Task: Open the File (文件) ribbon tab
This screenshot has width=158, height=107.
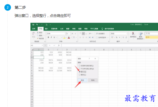Action: [34, 29]
